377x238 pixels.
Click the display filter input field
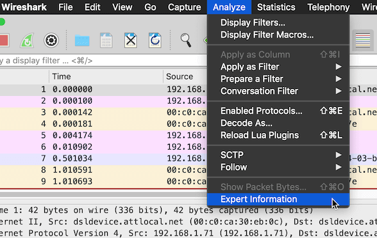coord(103,61)
